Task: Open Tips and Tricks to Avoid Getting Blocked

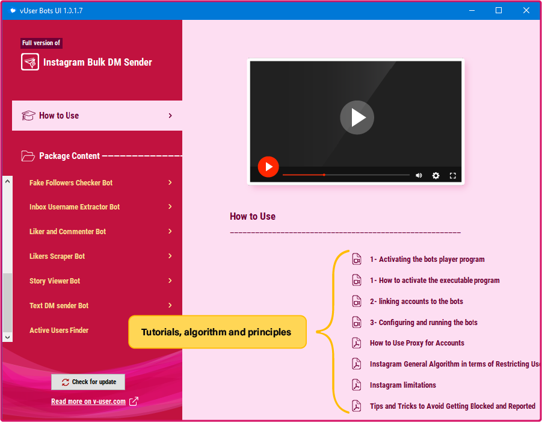Action: pos(452,406)
